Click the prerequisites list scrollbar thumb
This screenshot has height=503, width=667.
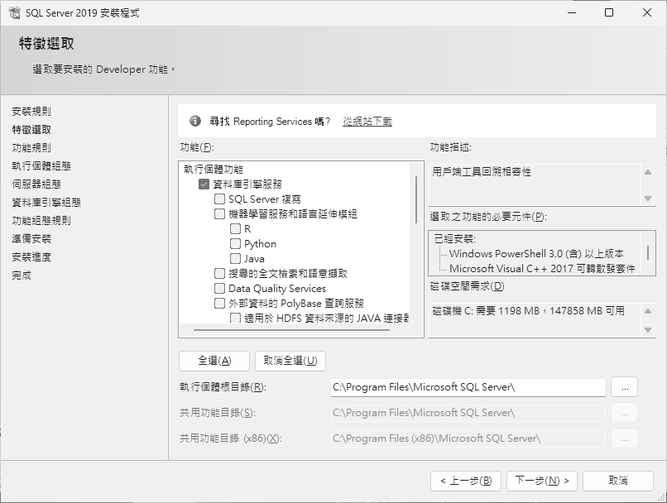click(648, 252)
